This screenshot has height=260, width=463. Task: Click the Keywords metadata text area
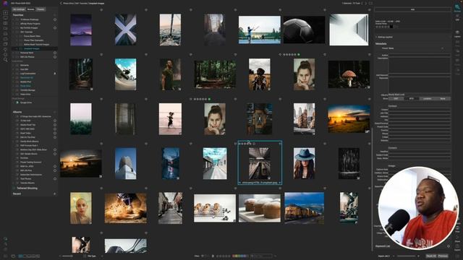tap(420, 85)
